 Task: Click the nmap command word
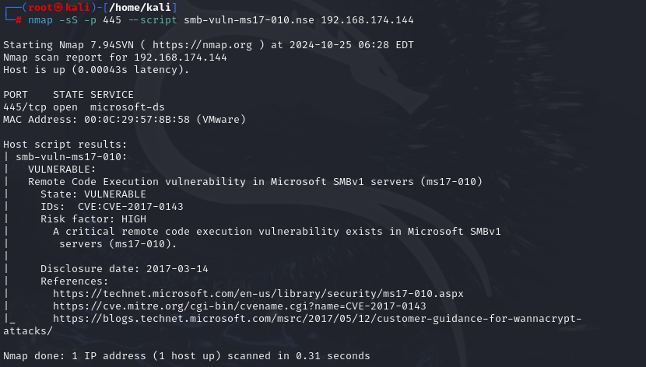[40, 19]
